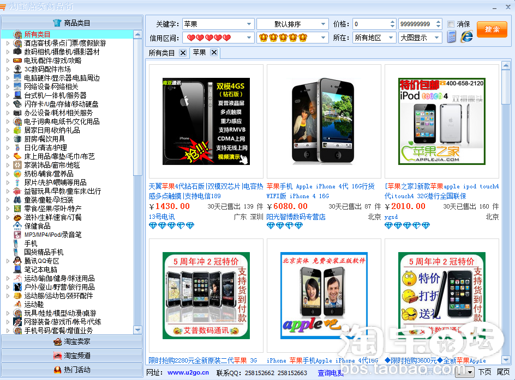This screenshot has width=515, height=380.
Task: Open the 淘宝卖家 panel section
Action: pyautogui.click(x=71, y=341)
